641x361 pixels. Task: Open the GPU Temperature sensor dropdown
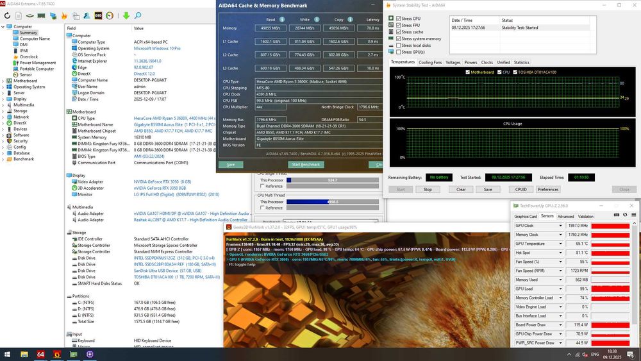(x=560, y=244)
